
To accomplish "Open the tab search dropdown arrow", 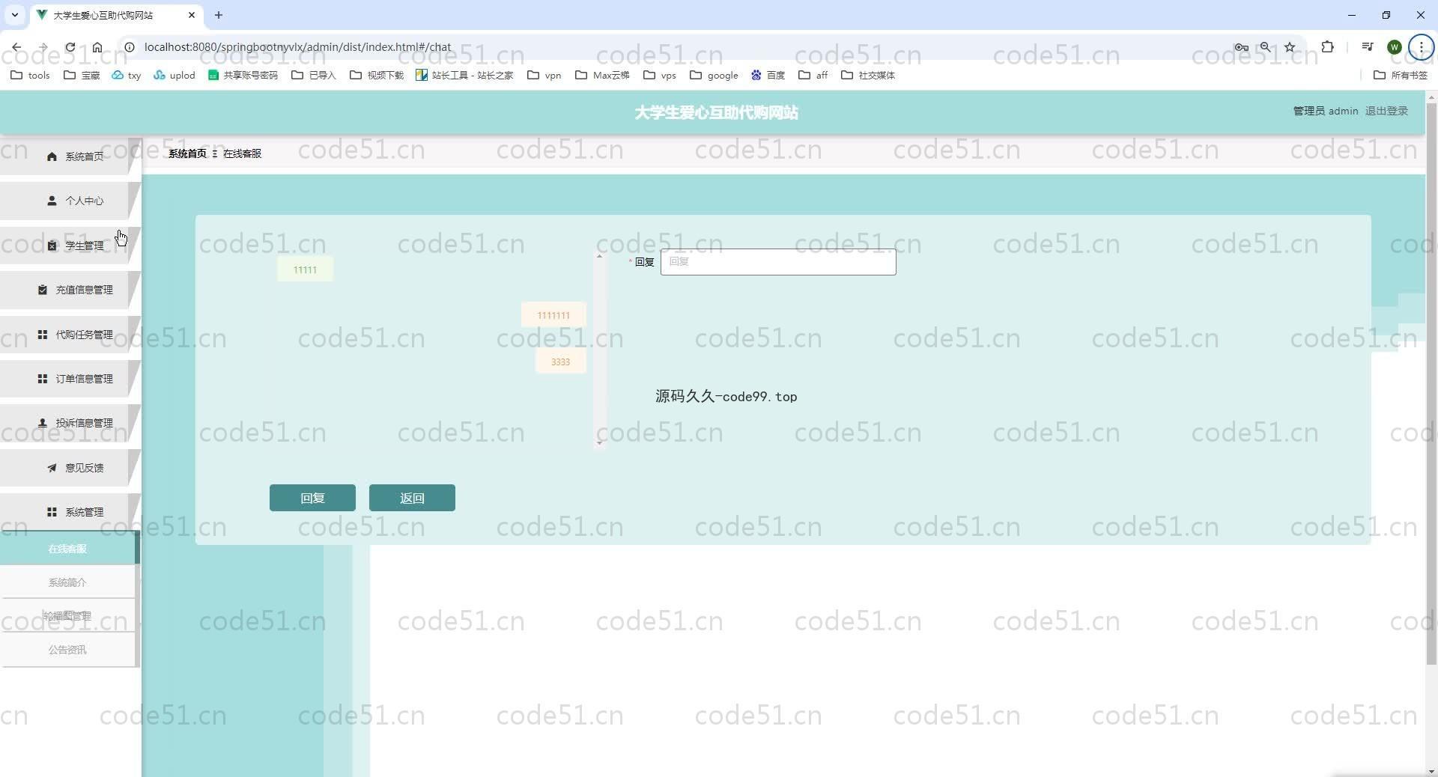I will [14, 15].
